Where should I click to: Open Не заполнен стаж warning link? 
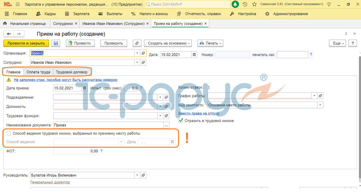66,80
